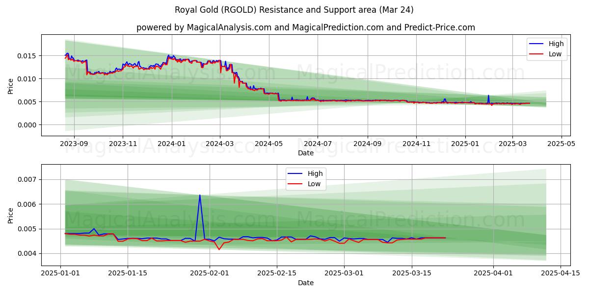The image size is (589, 294).
Task: Click the '2023-11' date tick label
Action: coord(123,144)
